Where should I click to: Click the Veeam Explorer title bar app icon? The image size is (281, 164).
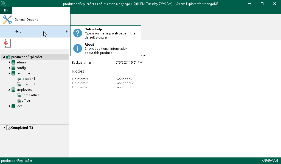coord(3,4)
